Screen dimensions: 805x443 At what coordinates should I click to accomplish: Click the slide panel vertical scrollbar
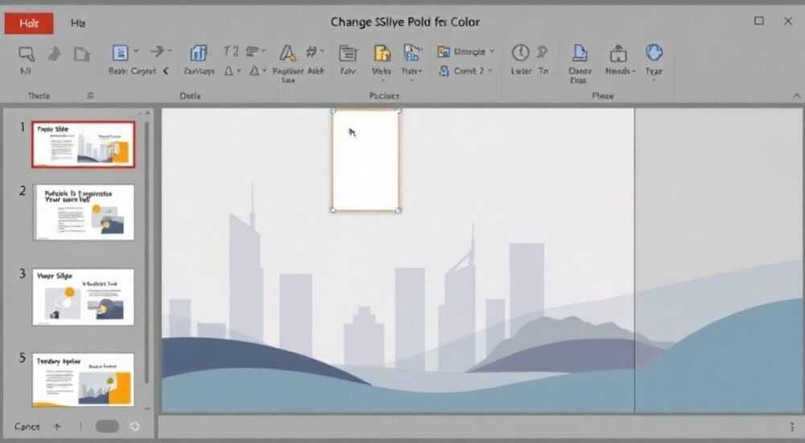click(x=147, y=252)
